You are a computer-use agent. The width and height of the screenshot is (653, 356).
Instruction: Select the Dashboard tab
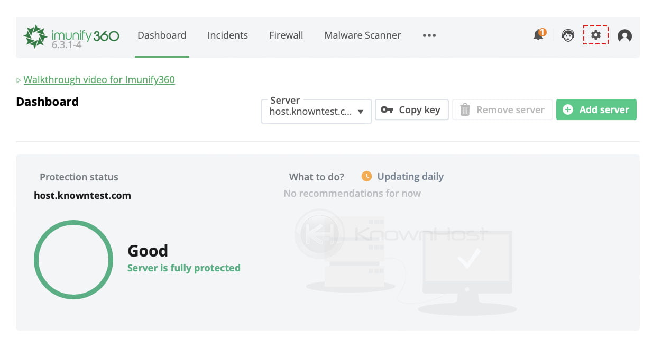[162, 35]
